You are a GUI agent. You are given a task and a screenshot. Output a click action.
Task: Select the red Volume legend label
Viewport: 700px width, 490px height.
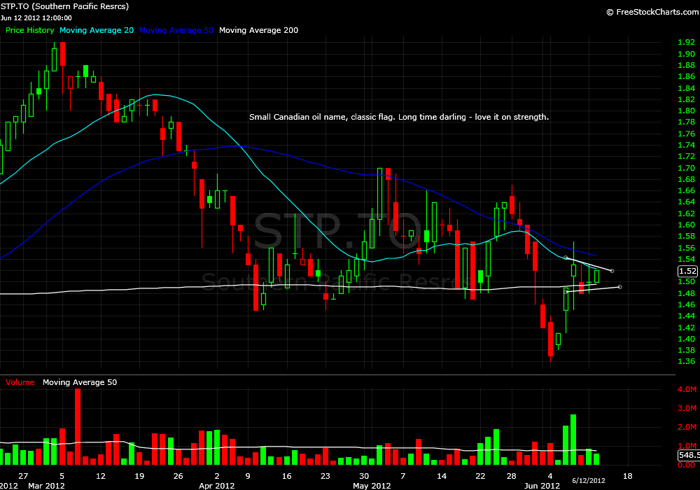(20, 382)
